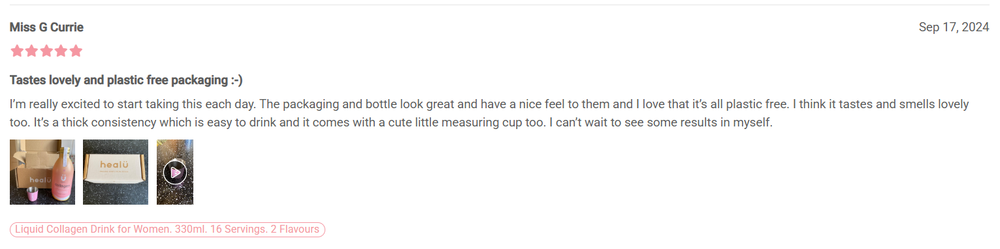Click the third pink rating star

coord(46,51)
